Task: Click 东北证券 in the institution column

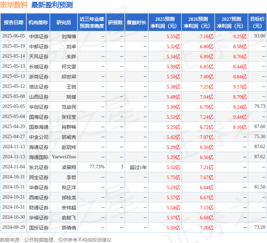Action: click(x=39, y=167)
